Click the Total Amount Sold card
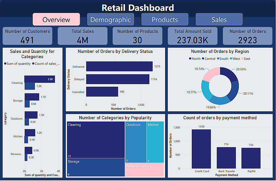 (192, 36)
